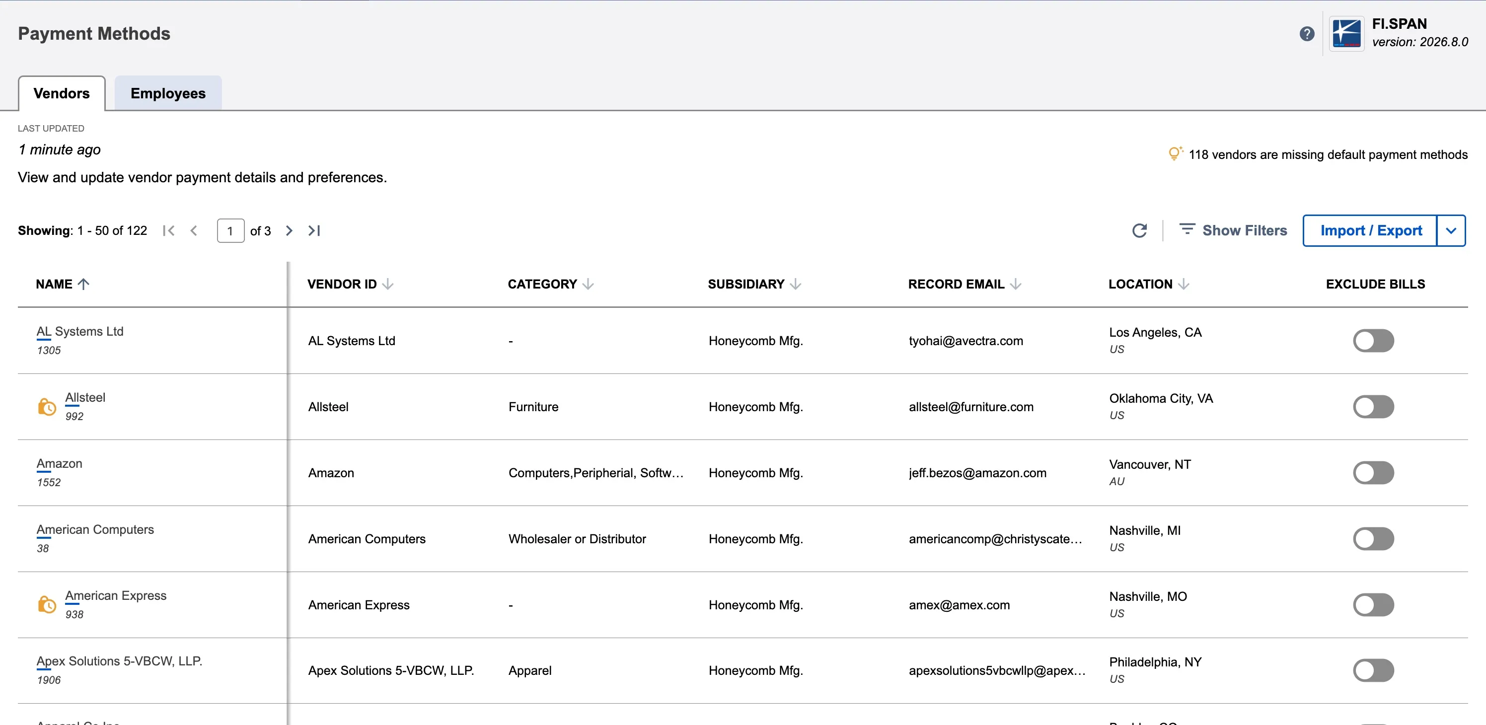Click the FI.SPAN logo icon
The height and width of the screenshot is (725, 1486).
[1346, 34]
